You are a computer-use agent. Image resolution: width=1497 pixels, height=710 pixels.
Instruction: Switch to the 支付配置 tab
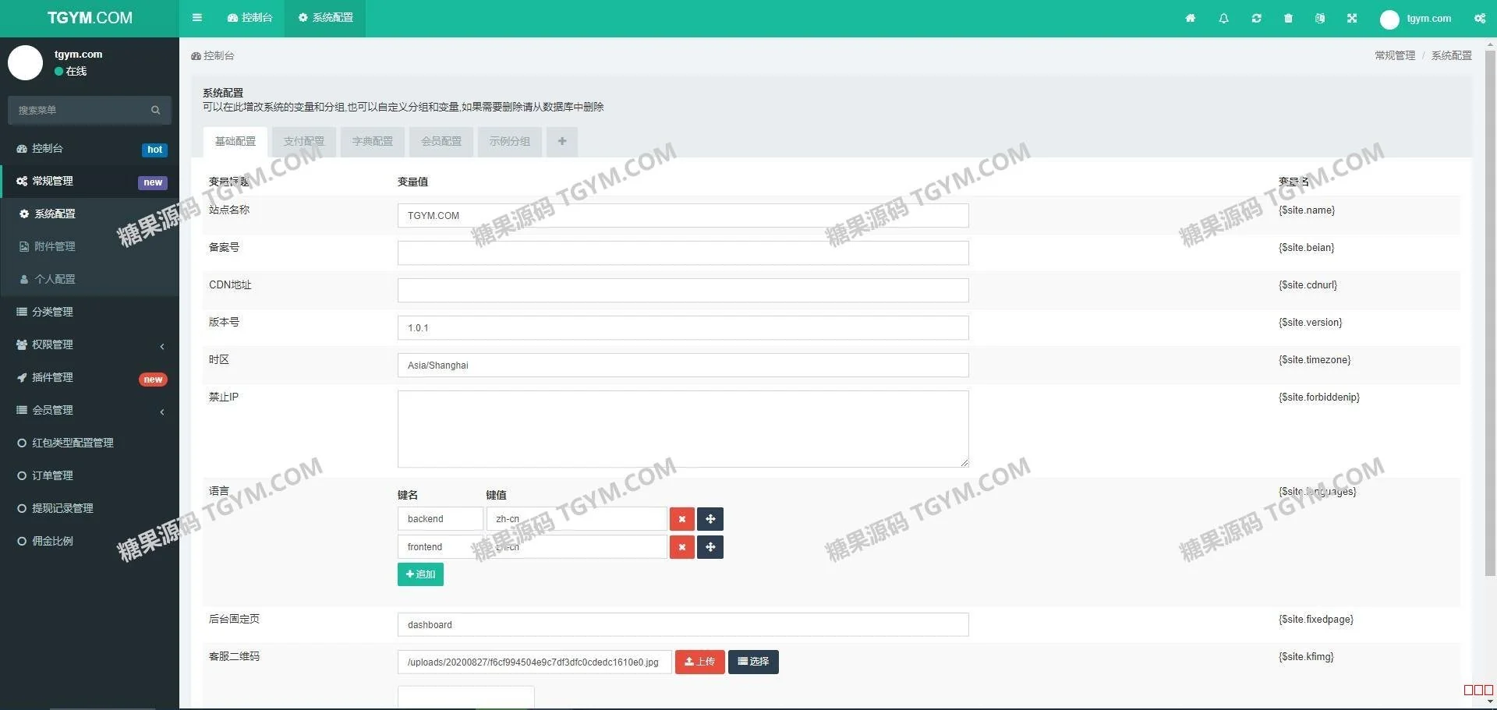(x=303, y=142)
